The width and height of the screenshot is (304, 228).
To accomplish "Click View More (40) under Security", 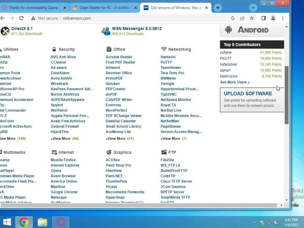I will tap(65, 139).
